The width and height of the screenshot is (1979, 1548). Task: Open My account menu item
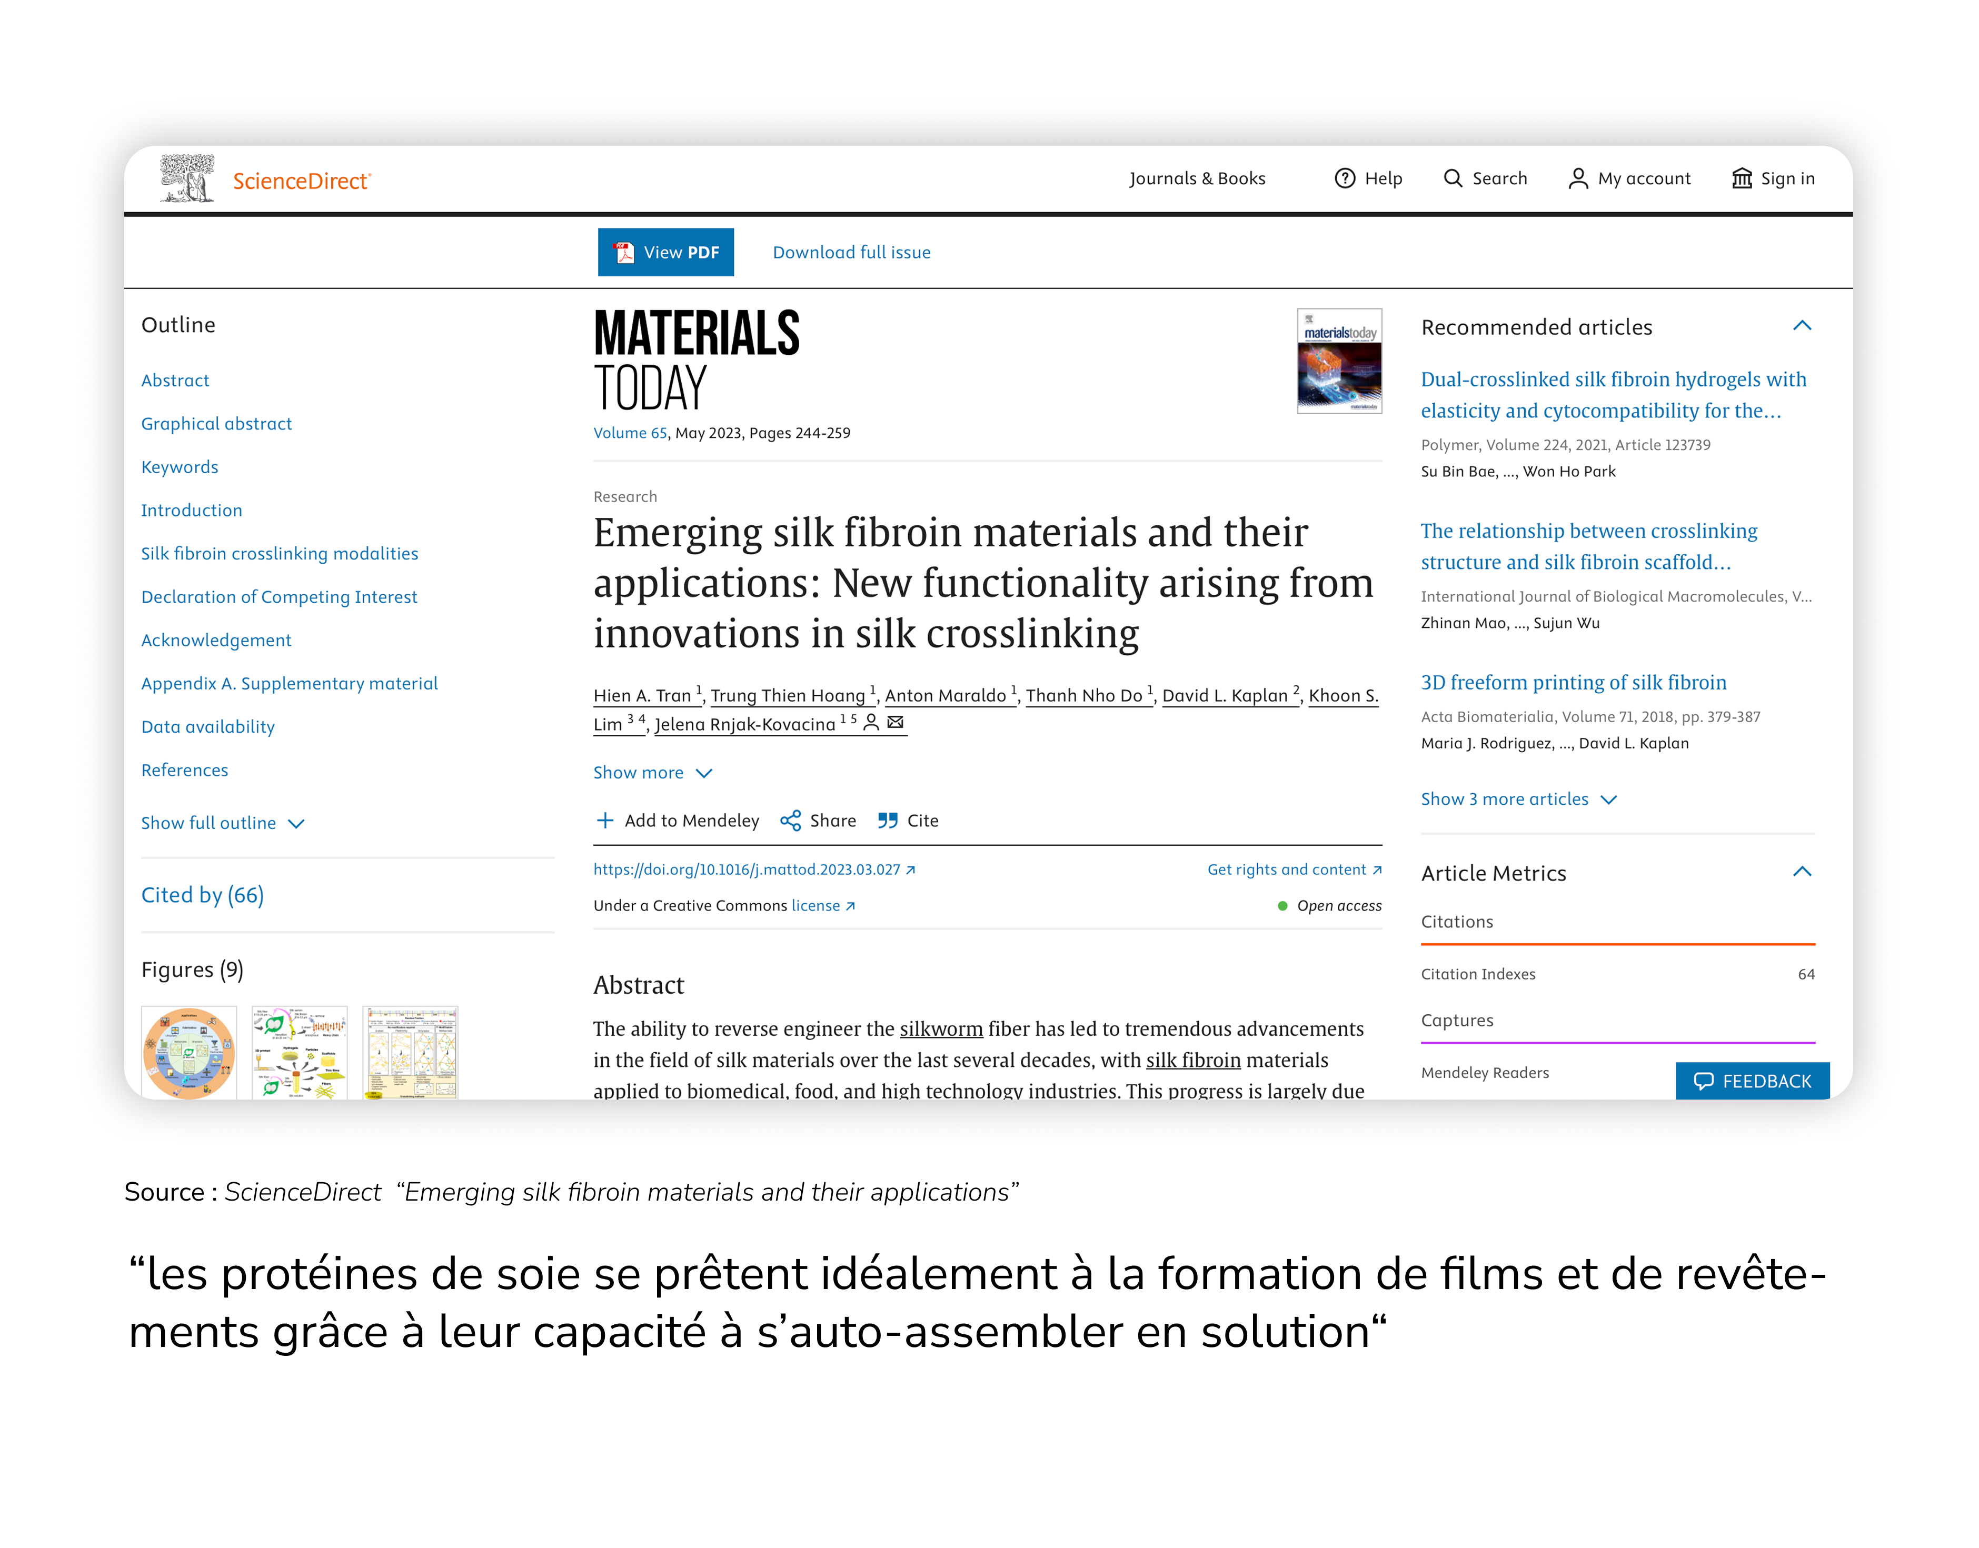1629,178
